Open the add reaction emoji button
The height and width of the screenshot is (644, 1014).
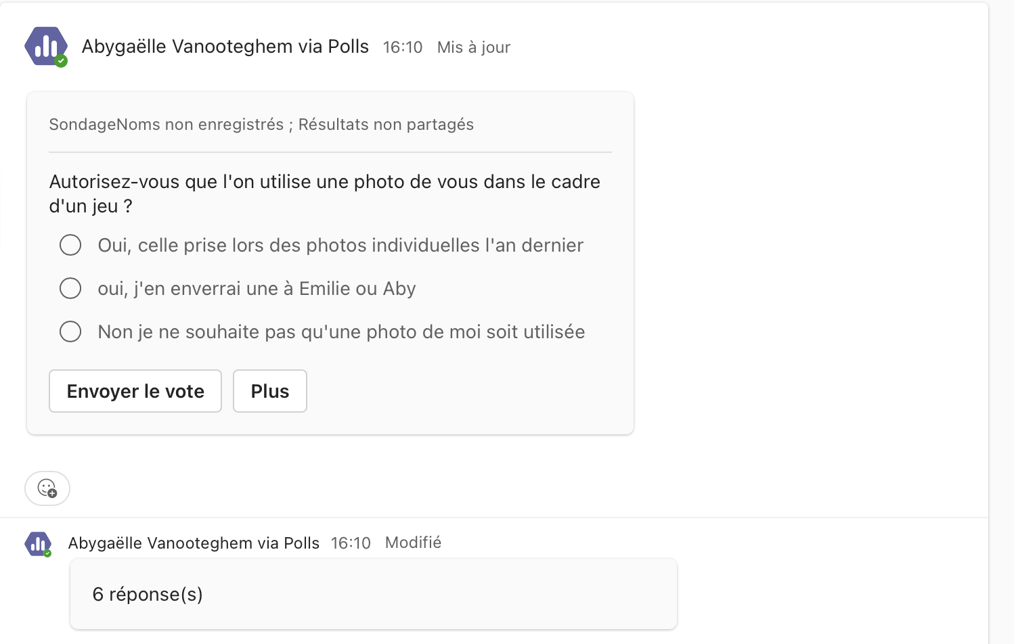[x=47, y=488]
